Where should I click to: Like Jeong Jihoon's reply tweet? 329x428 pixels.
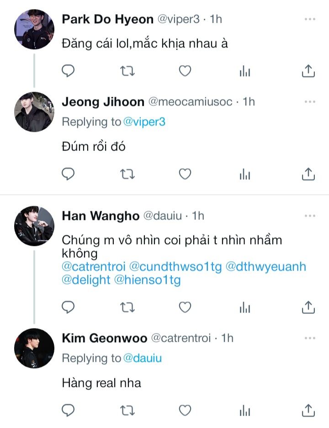click(x=185, y=174)
